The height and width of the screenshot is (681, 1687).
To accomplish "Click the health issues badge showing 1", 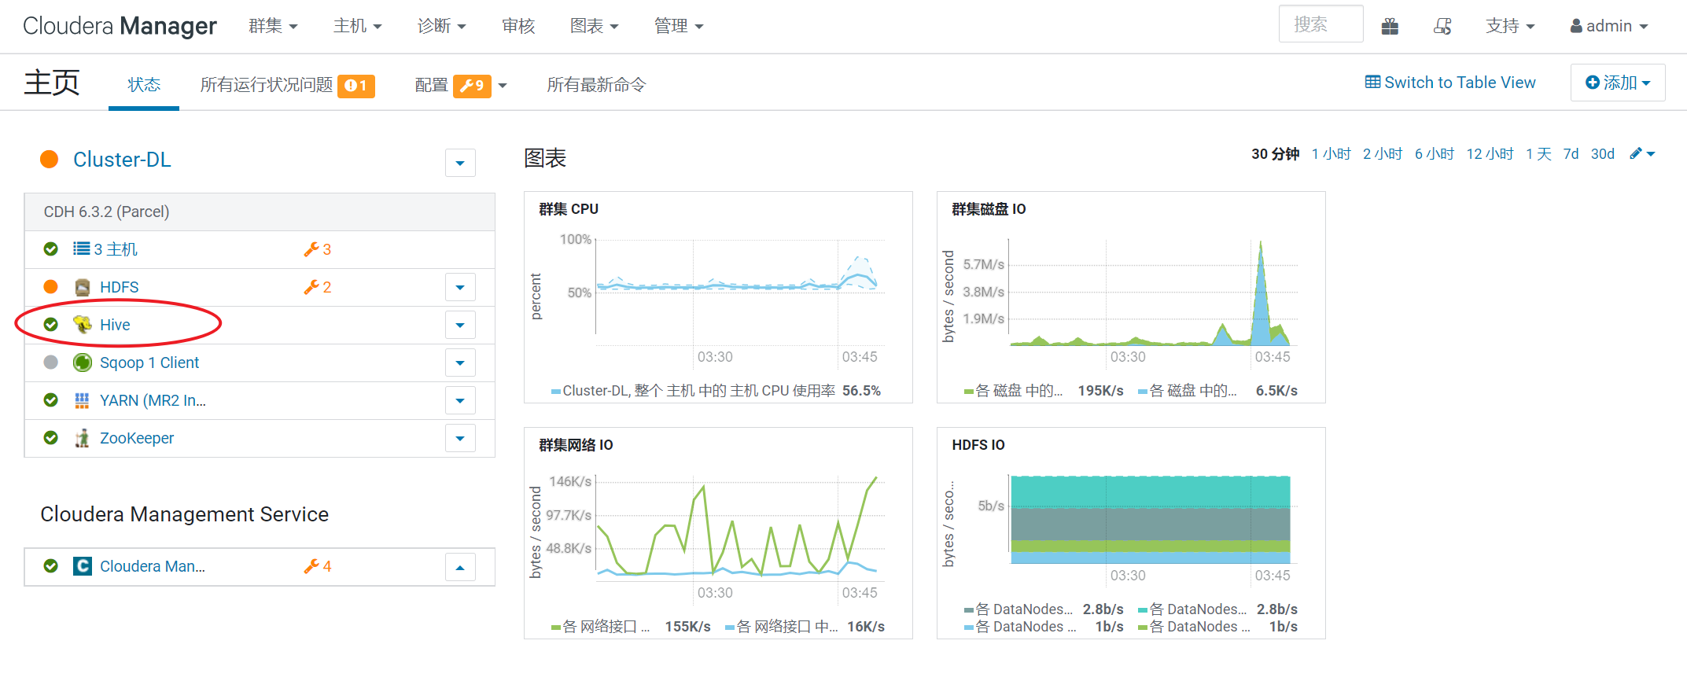I will pos(356,86).
